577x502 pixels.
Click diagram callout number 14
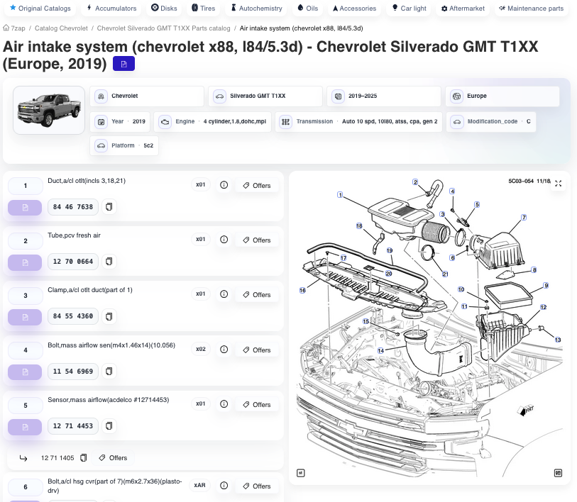coord(380,350)
